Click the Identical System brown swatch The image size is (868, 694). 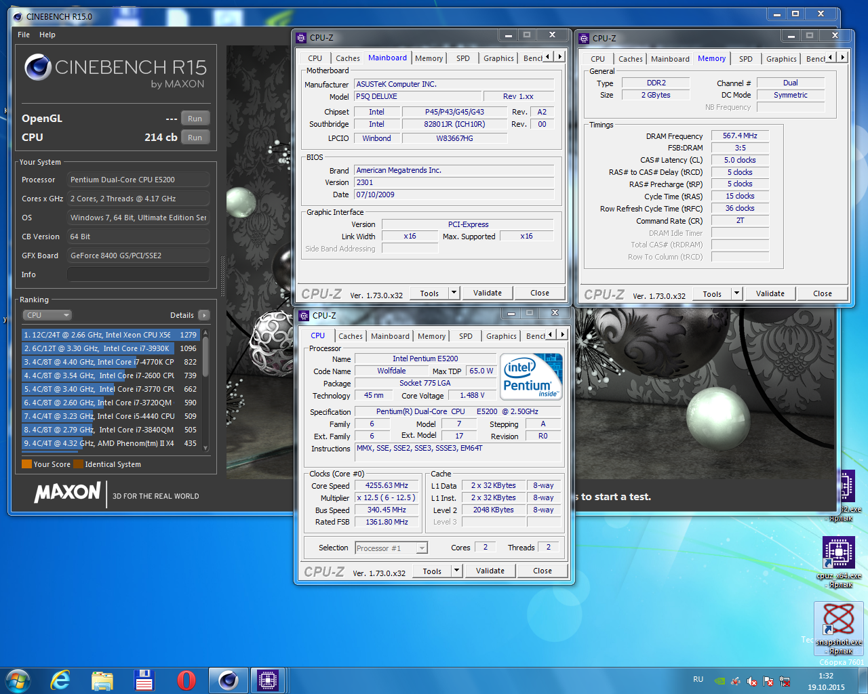tap(78, 464)
